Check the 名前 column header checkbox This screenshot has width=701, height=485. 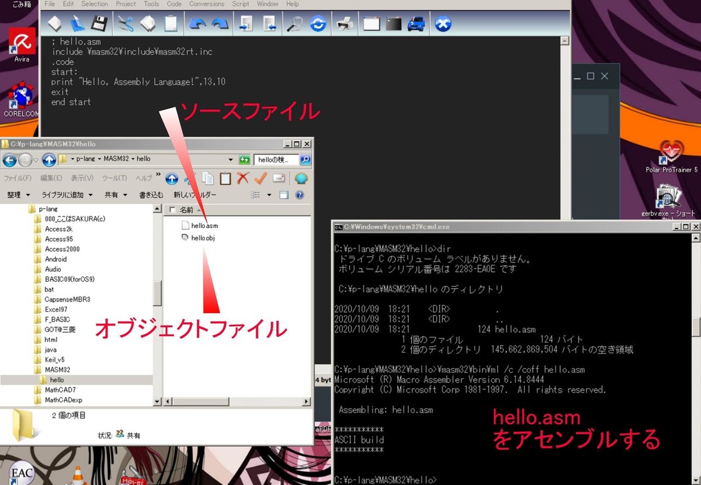[173, 209]
